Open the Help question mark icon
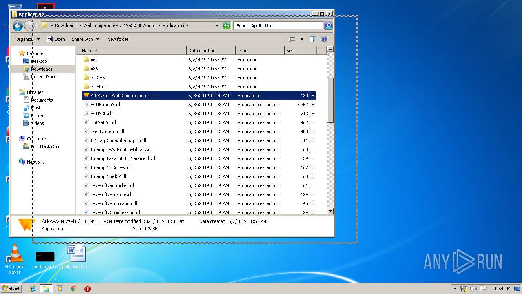This screenshot has width=522, height=294. tap(324, 39)
